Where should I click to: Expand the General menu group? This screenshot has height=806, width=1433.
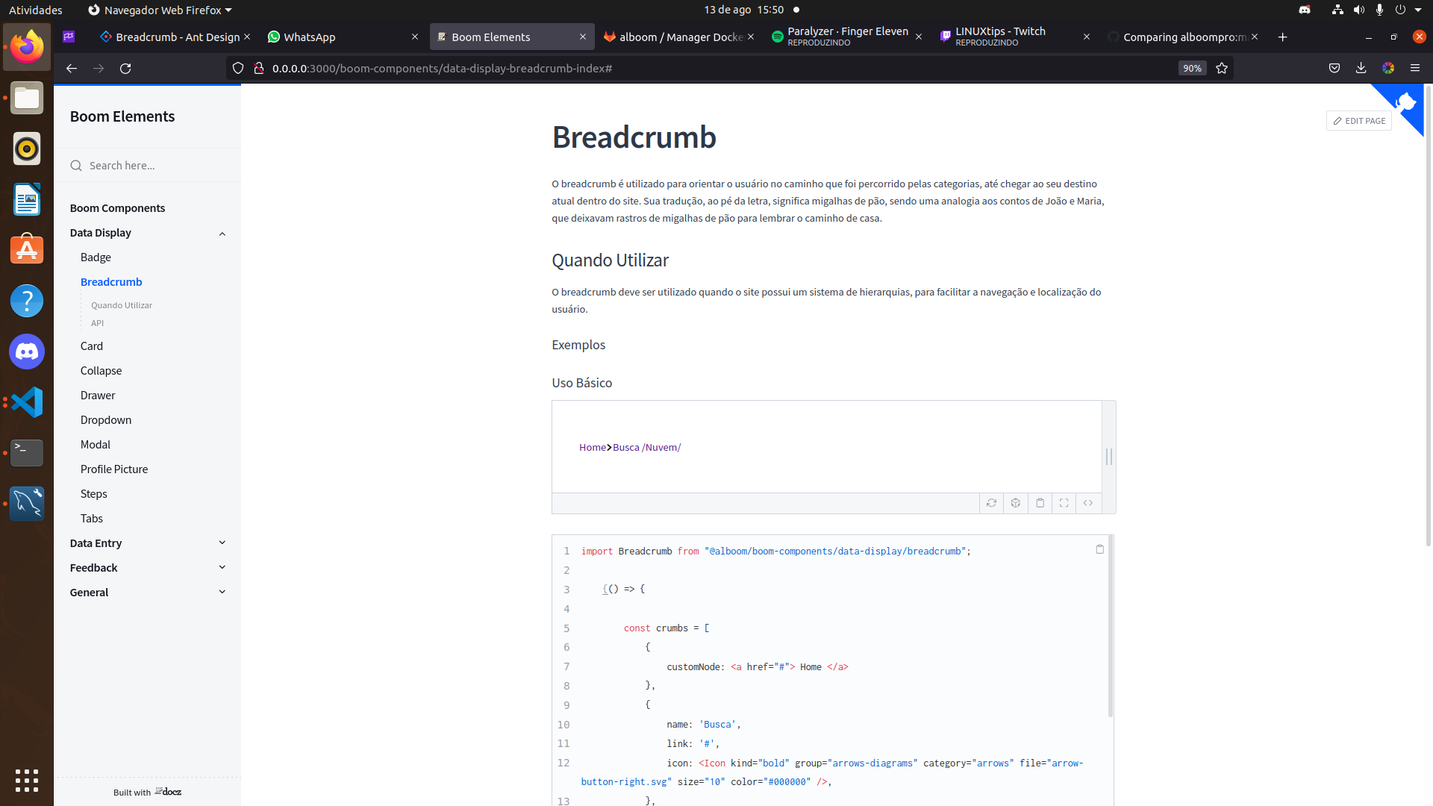222,592
